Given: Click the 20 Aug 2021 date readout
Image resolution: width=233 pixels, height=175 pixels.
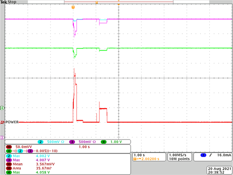Looking at the screenshot, I should pyautogui.click(x=220, y=169).
